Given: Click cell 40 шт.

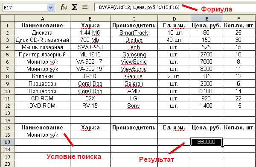Looking at the screenshot, I should (x=174, y=40).
